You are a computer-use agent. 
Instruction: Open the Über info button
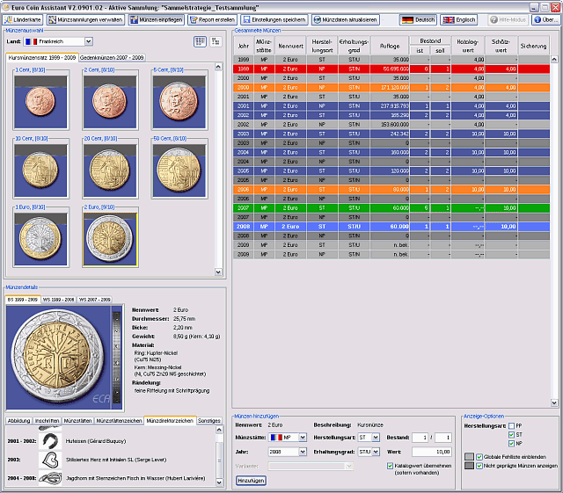[546, 19]
